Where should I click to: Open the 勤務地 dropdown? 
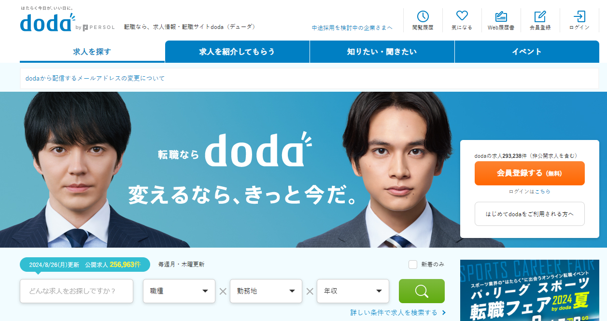coord(266,291)
